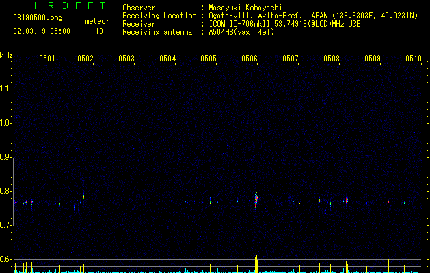The width and height of the screenshot is (430, 273).
Task: Select the file name 03190500.png
Action: coord(38,18)
